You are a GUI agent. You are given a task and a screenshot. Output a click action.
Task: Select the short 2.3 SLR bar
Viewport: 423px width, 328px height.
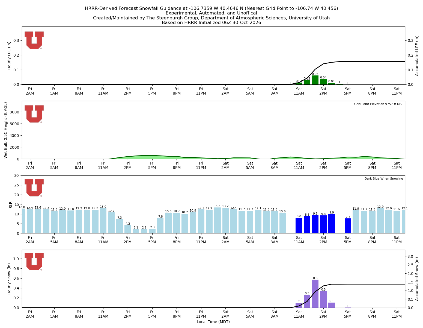pyautogui.click(x=152, y=231)
